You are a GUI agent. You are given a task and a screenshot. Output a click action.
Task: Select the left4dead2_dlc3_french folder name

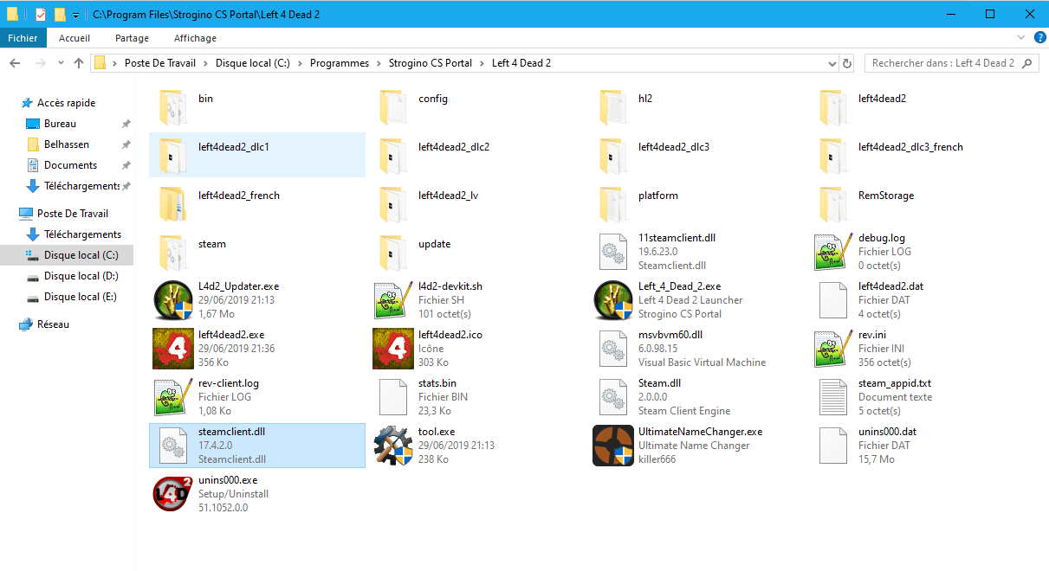tap(910, 147)
